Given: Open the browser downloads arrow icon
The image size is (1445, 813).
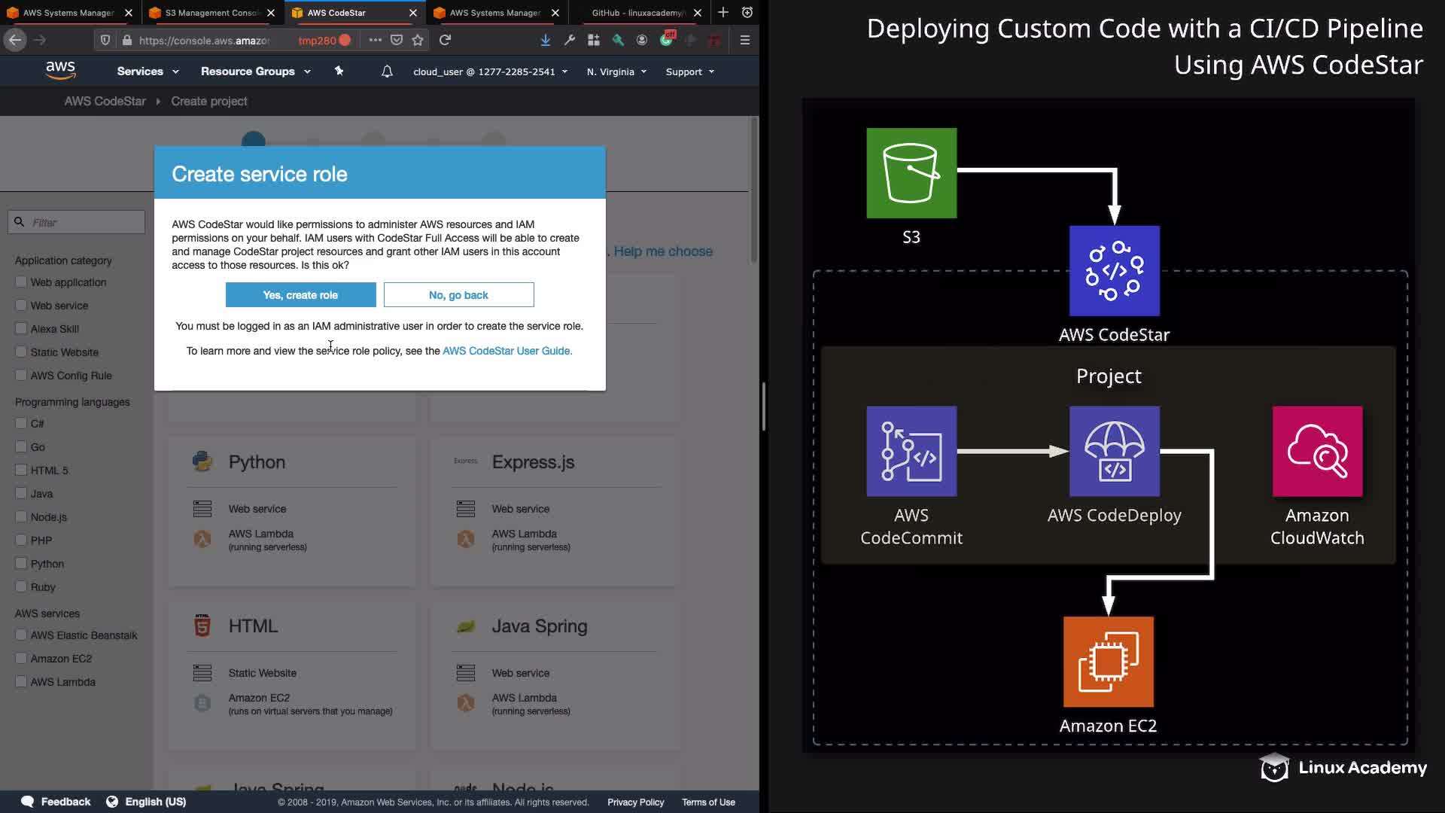Looking at the screenshot, I should (545, 40).
